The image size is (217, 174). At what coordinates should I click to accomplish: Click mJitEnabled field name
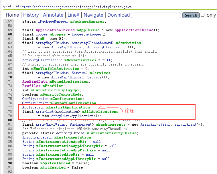coord(53,167)
